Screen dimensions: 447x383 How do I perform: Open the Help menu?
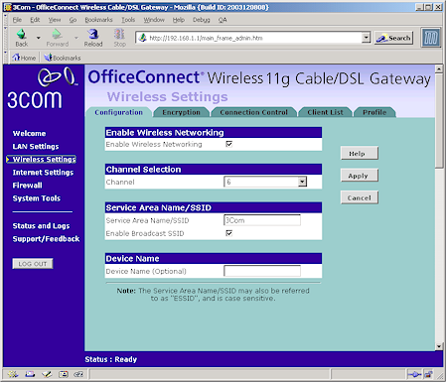coord(179,20)
